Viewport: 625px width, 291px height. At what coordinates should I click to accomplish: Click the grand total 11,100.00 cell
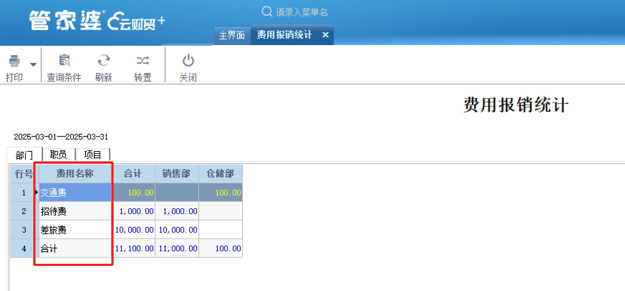click(x=134, y=248)
